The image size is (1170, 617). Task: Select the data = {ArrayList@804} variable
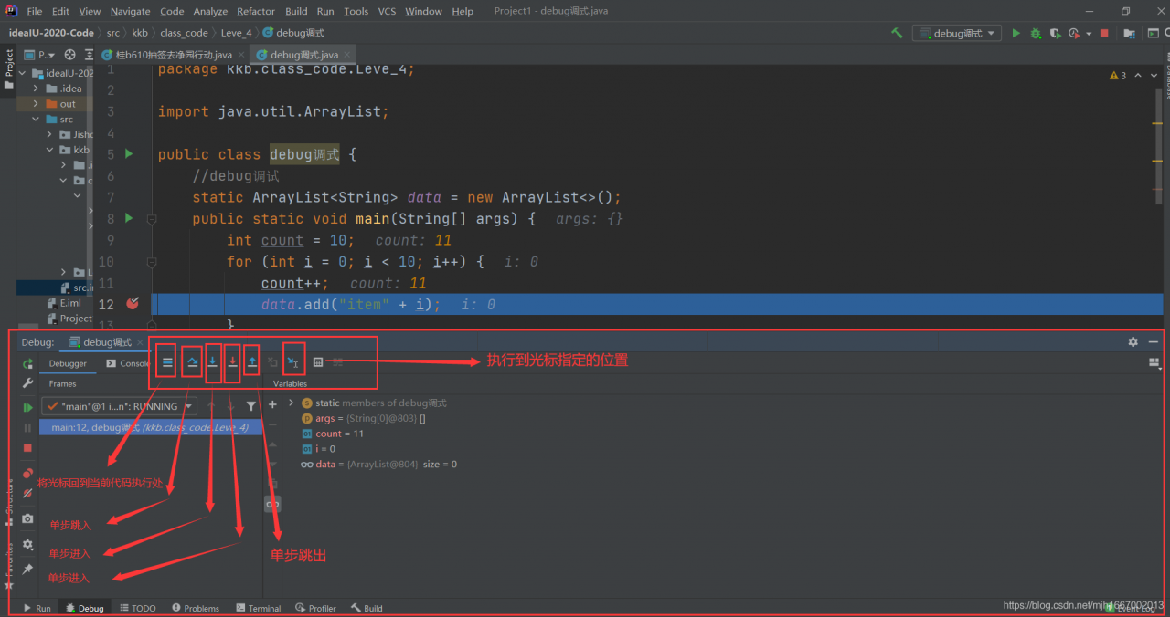[x=379, y=465]
